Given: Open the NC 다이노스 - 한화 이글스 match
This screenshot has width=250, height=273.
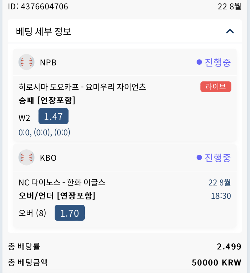Looking at the screenshot, I should pos(62,182).
